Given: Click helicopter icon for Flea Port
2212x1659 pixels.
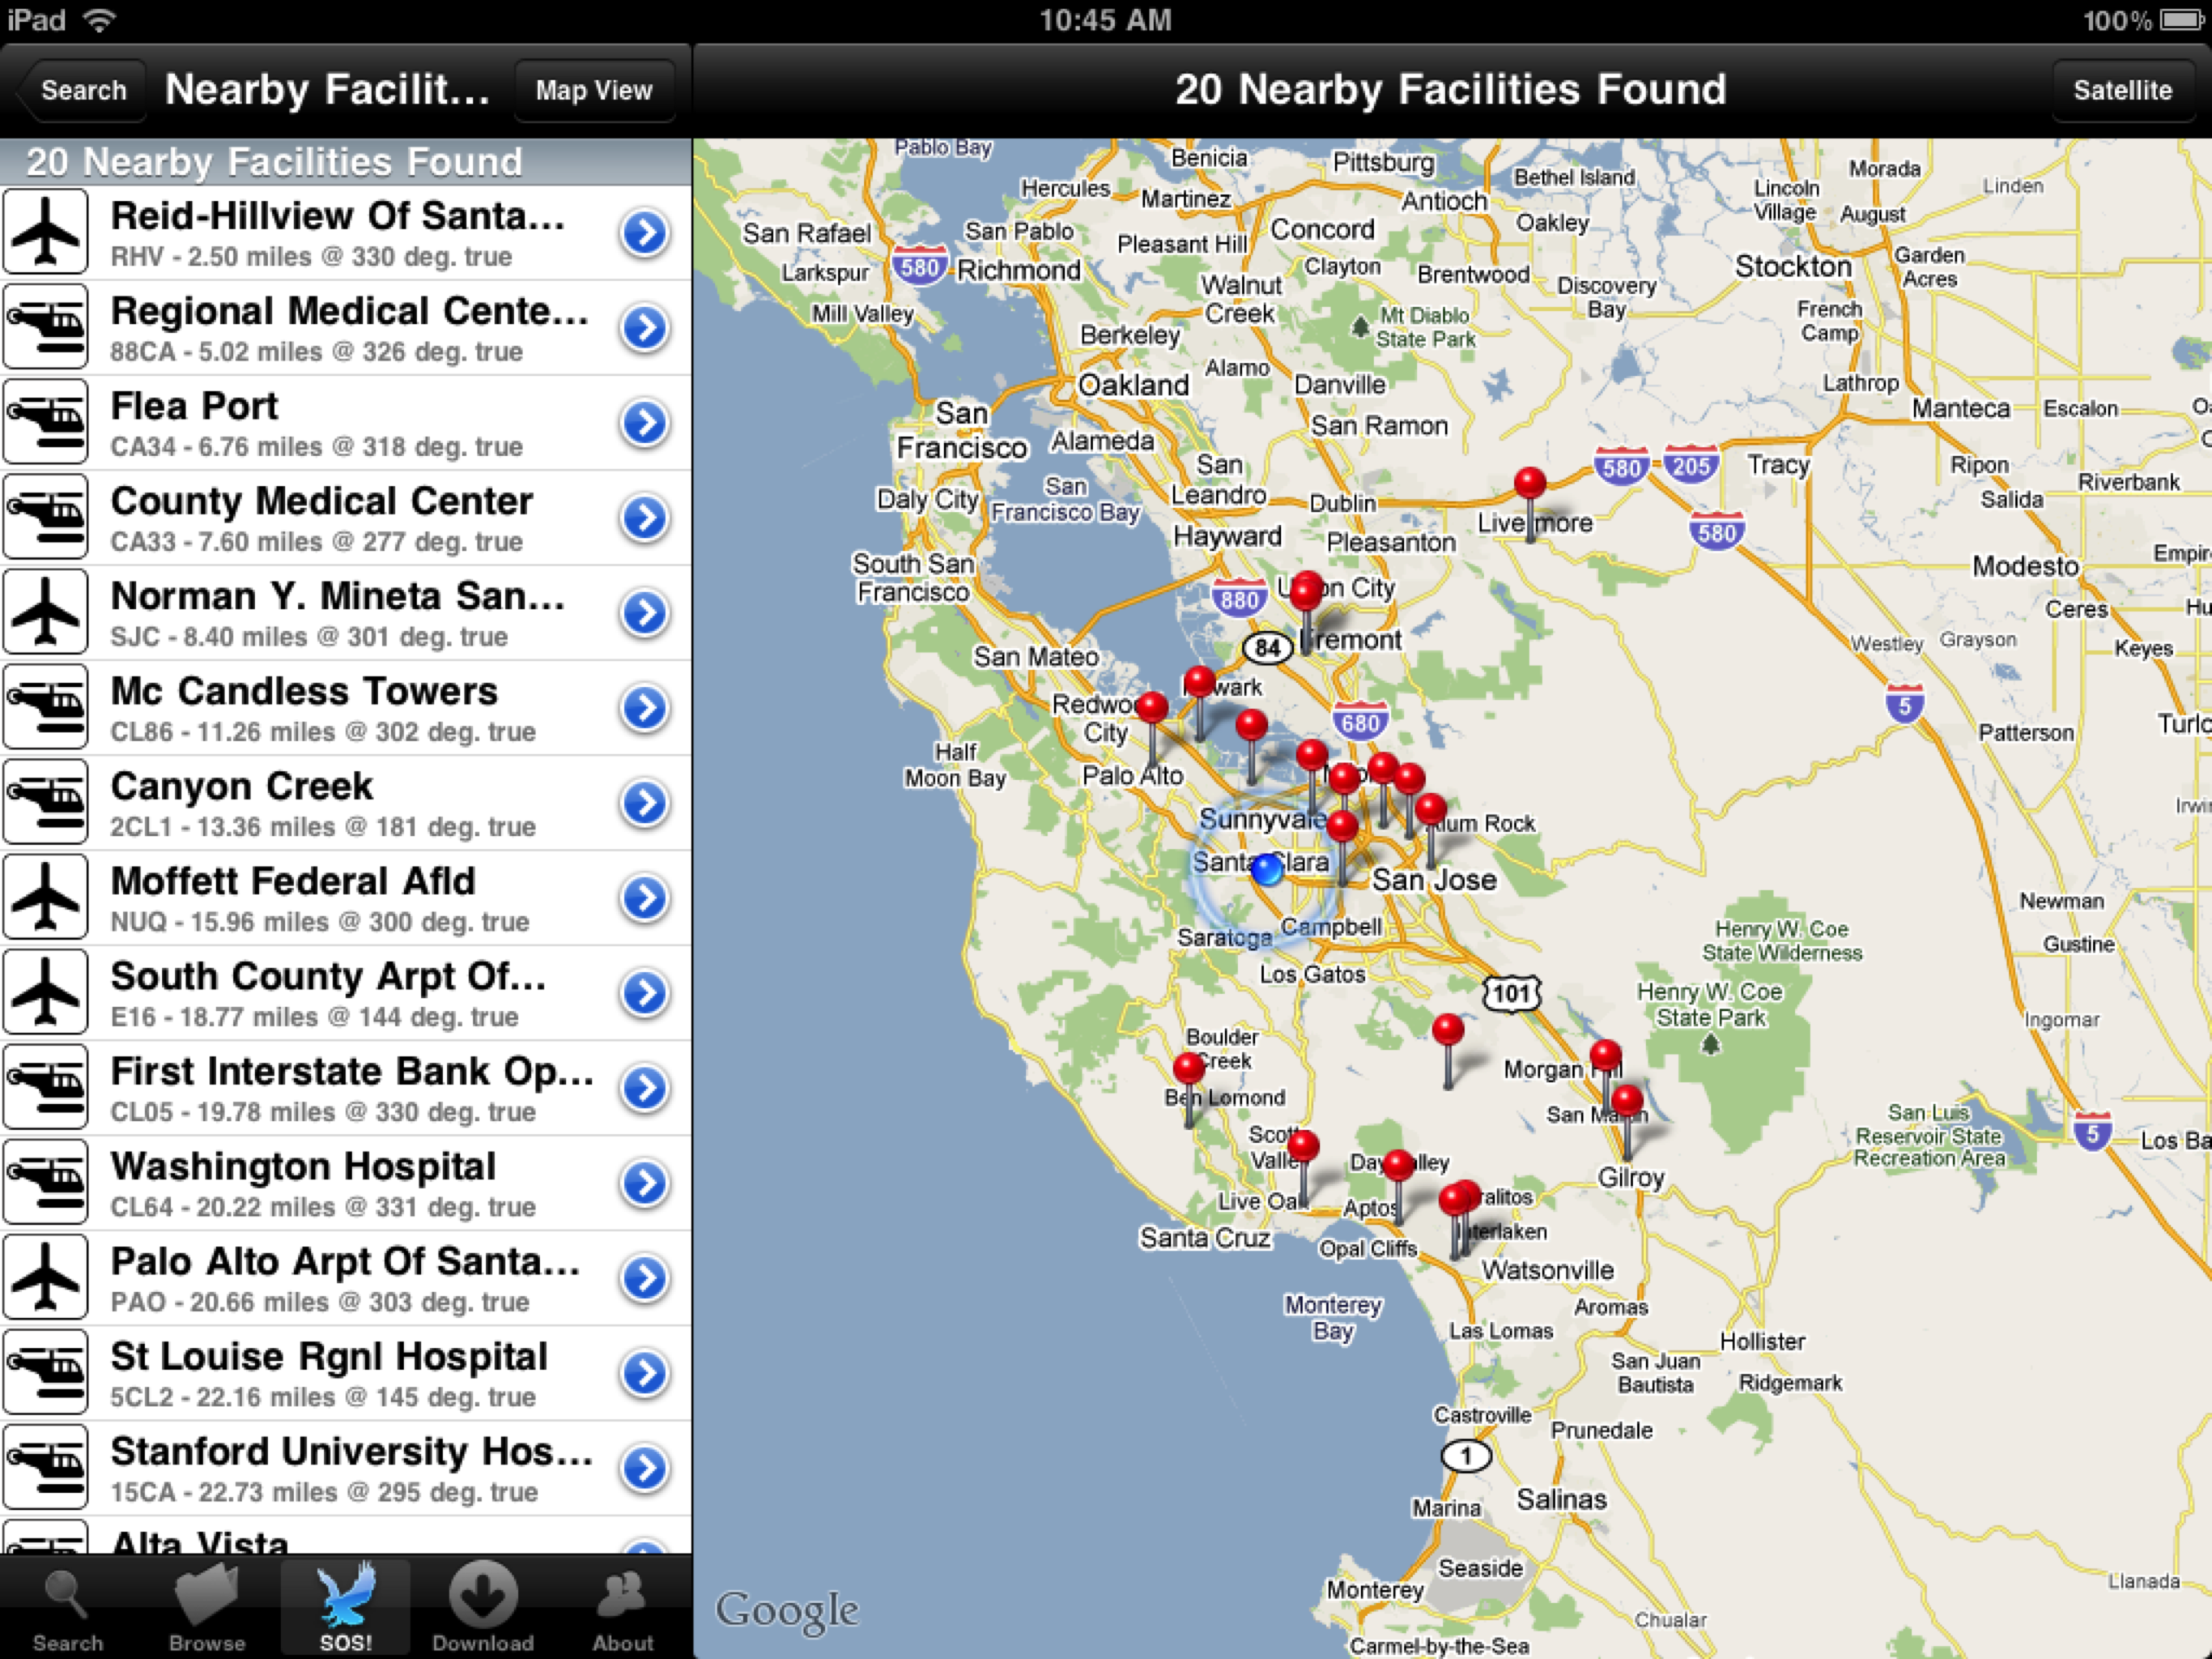Looking at the screenshot, I should tap(45, 422).
